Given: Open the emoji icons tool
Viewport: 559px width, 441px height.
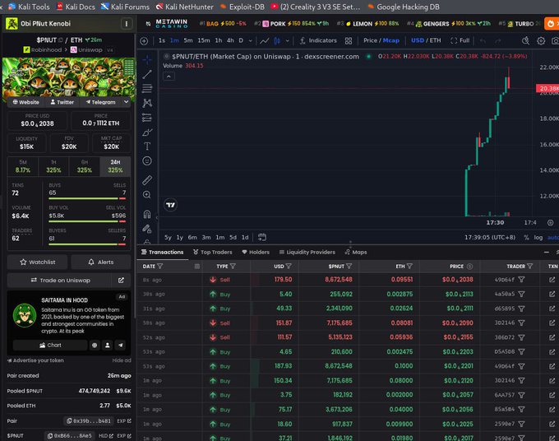Looking at the screenshot, I should point(147,161).
